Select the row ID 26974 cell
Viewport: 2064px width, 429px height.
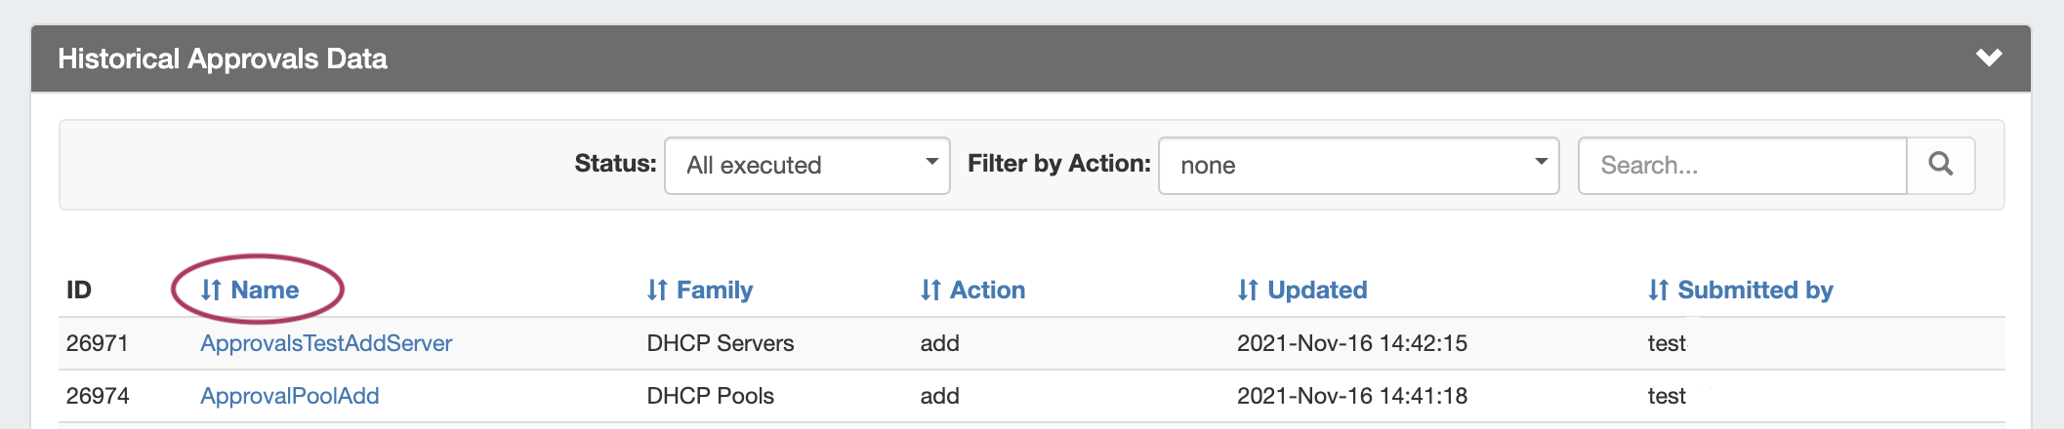[98, 396]
